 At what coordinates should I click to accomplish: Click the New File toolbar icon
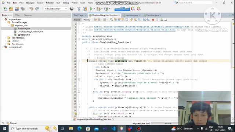(x=5, y=9)
